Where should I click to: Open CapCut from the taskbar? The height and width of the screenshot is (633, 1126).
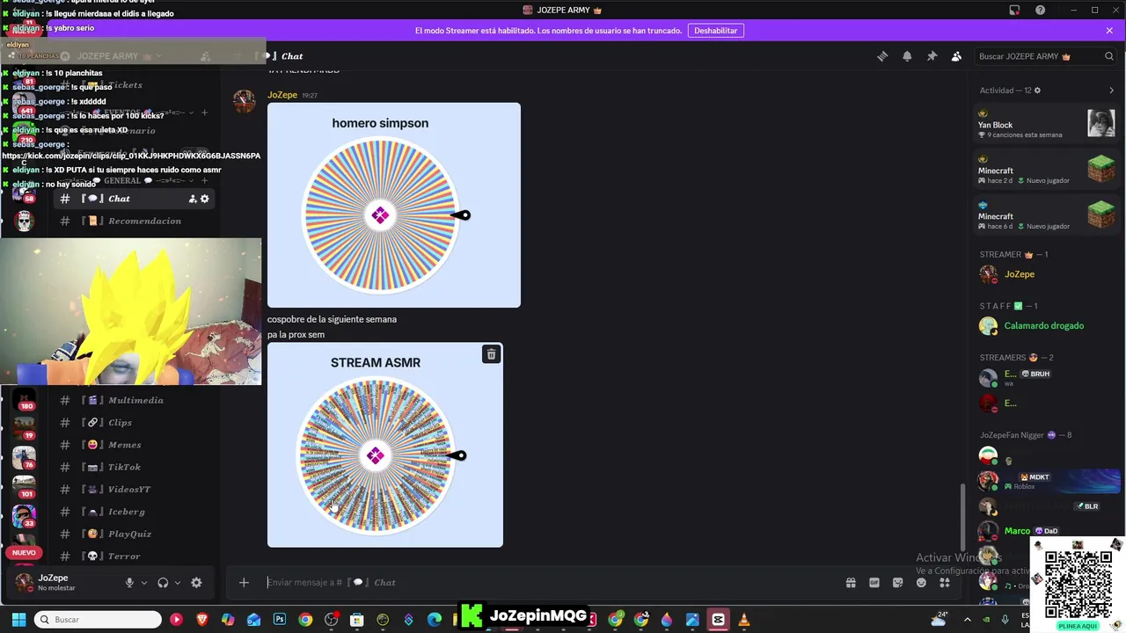(718, 620)
